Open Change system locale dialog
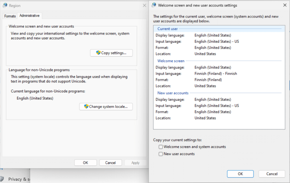 click(106, 107)
